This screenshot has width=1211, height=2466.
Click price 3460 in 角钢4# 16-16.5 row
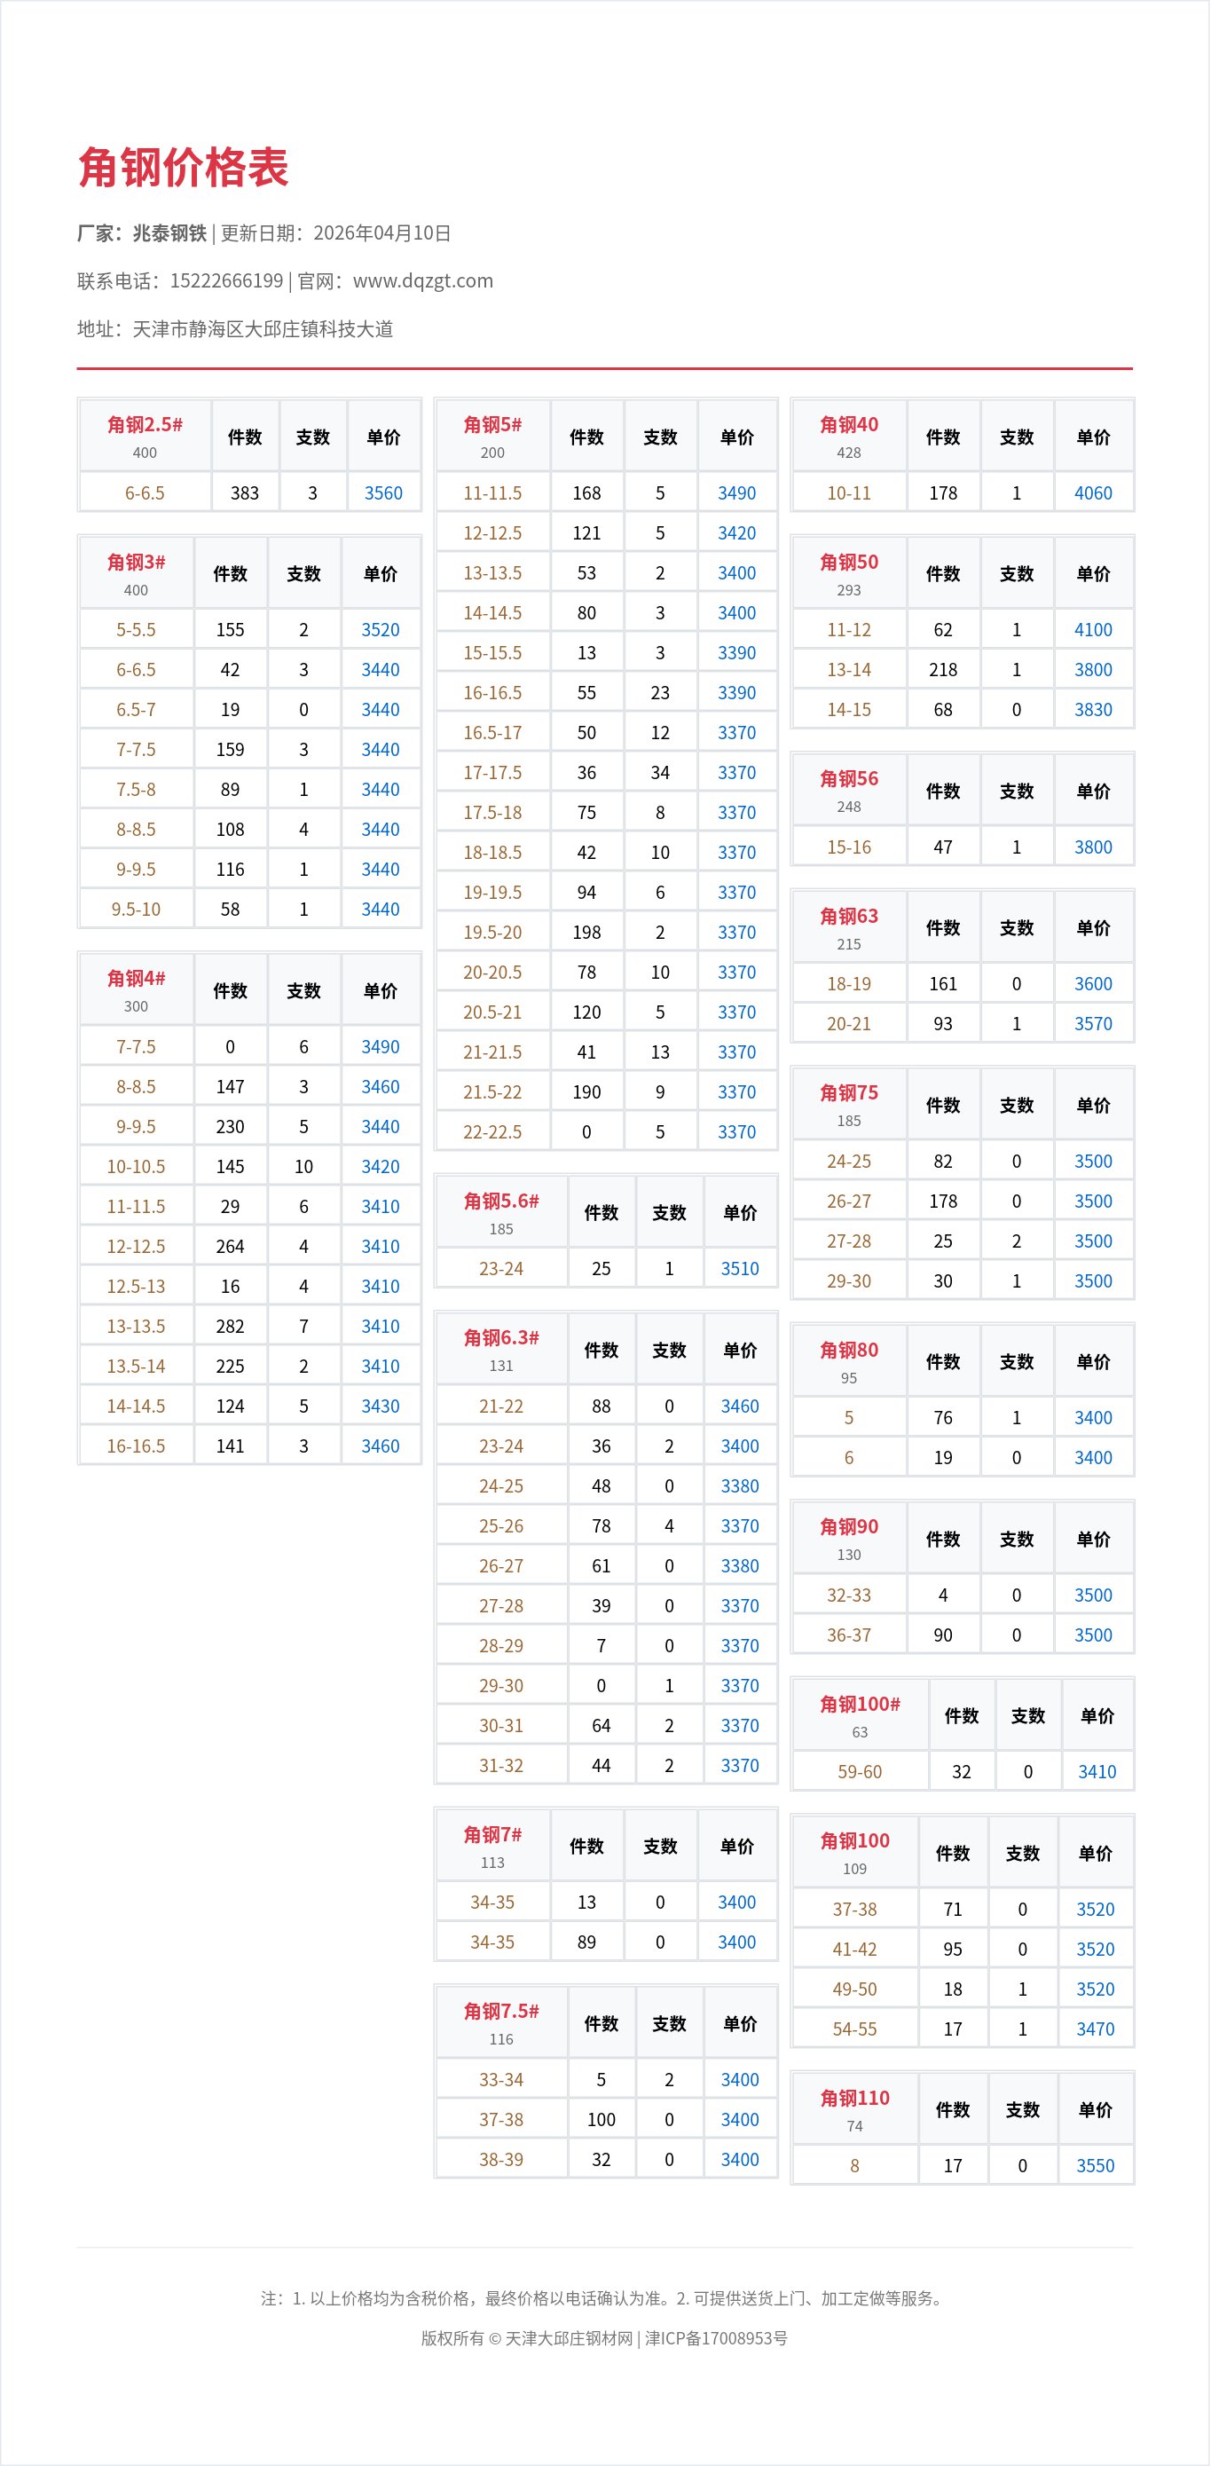(x=380, y=1446)
